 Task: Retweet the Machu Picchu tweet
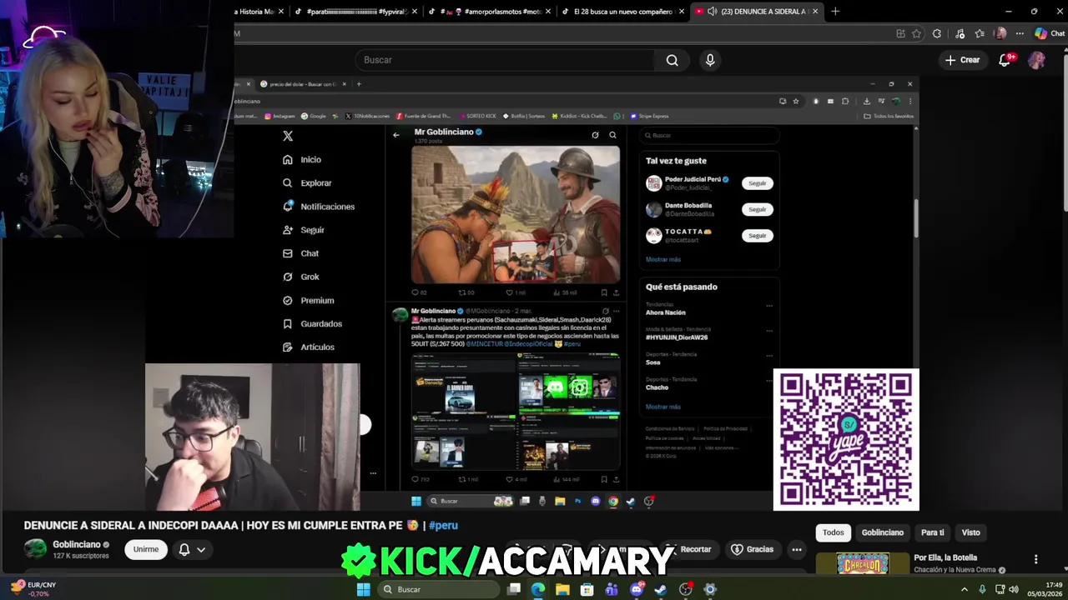click(x=462, y=292)
